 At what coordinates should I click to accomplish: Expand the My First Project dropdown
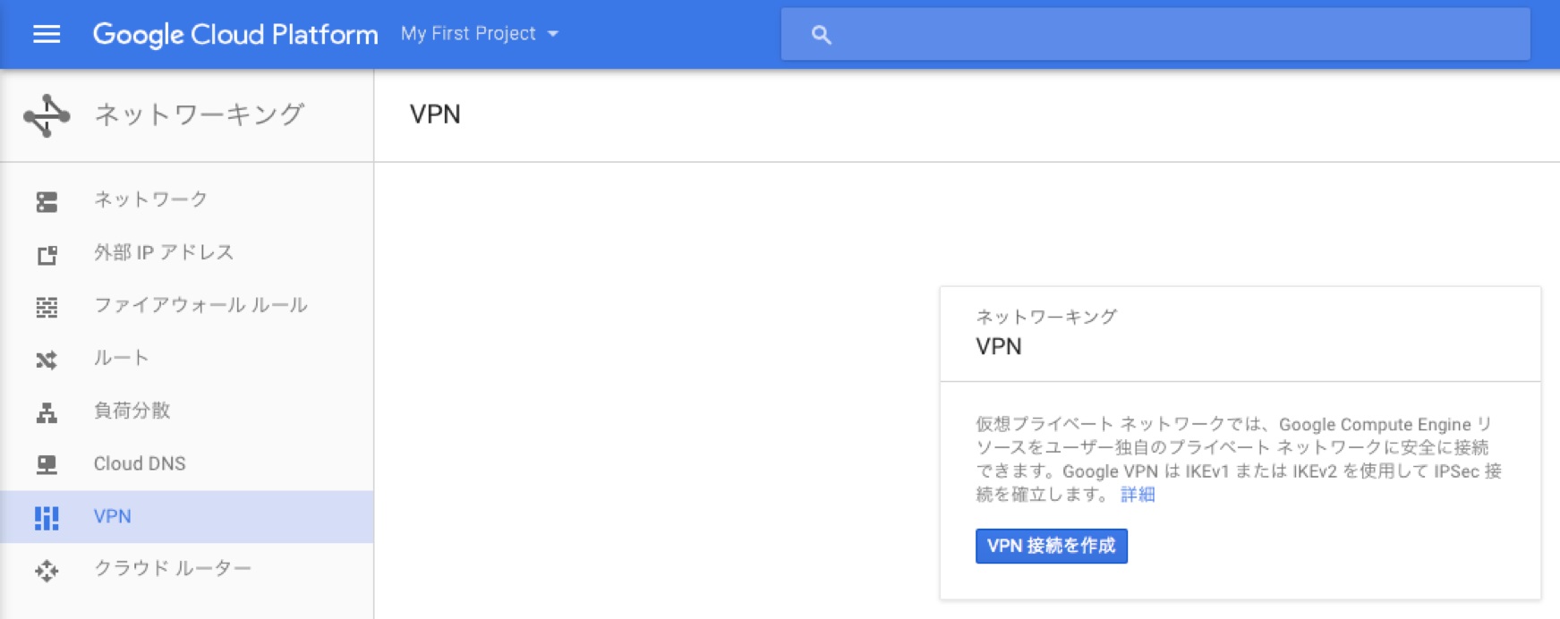[480, 34]
